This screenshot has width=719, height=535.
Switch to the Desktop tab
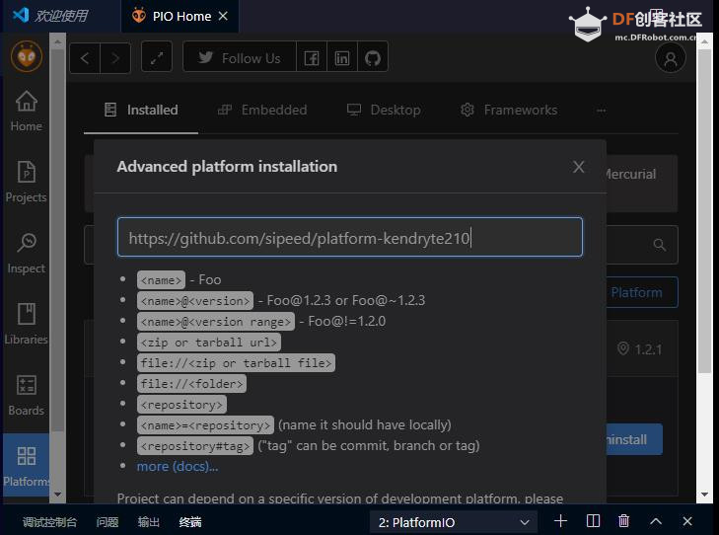coord(384,111)
